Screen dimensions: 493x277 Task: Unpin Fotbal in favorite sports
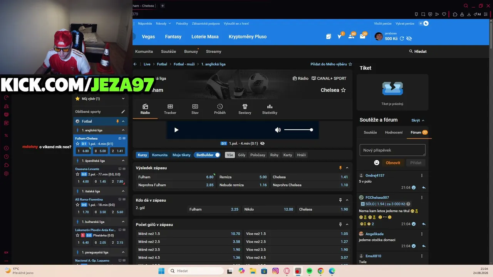point(117,121)
